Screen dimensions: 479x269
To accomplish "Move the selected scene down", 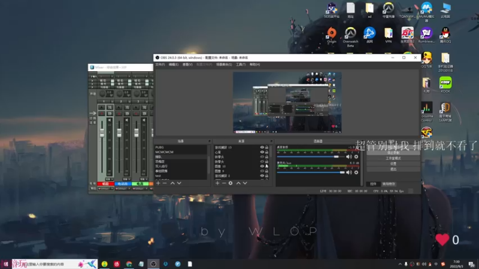I will [x=179, y=183].
